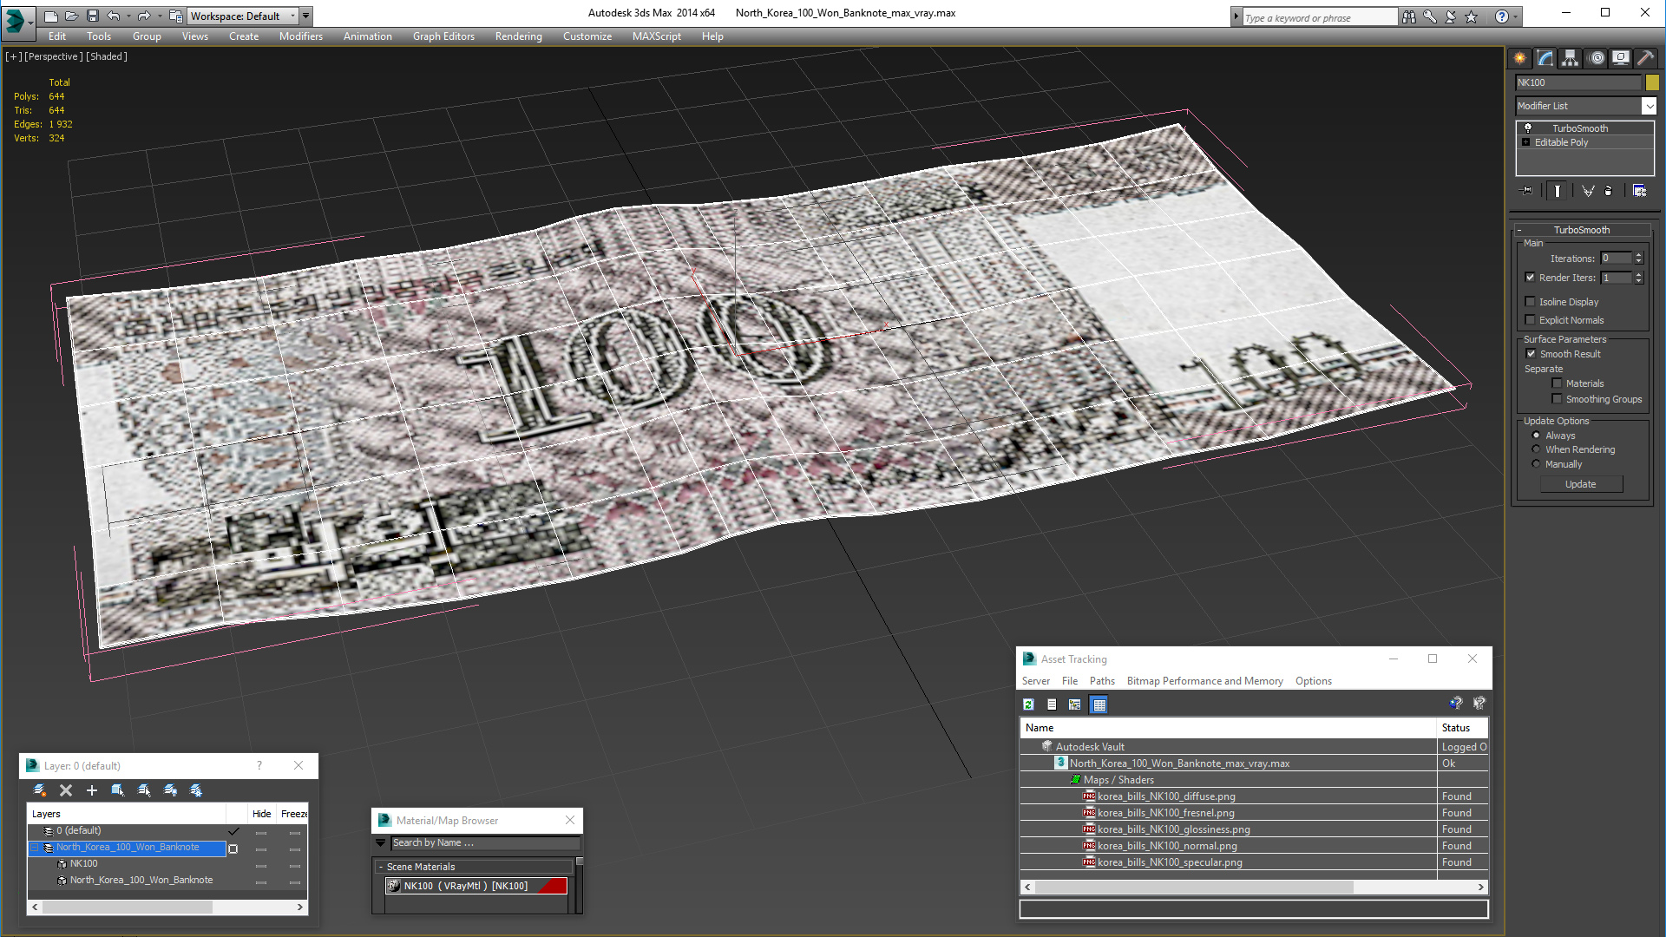Click the Pin Stack icon
This screenshot has width=1666, height=937.
point(1527,191)
